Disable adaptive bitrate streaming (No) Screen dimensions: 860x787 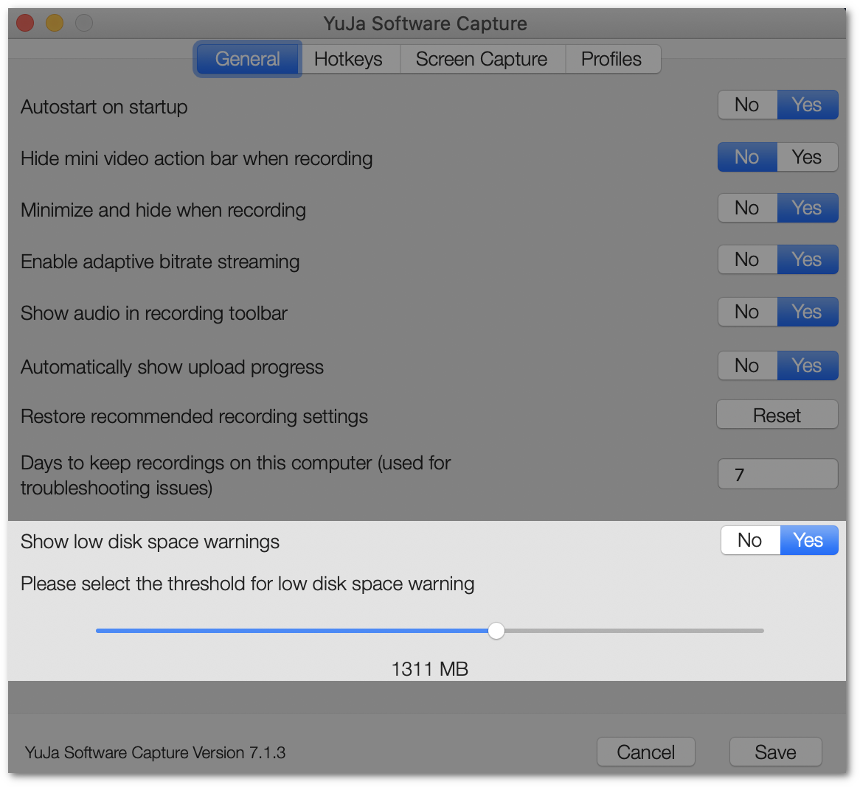[x=747, y=259]
